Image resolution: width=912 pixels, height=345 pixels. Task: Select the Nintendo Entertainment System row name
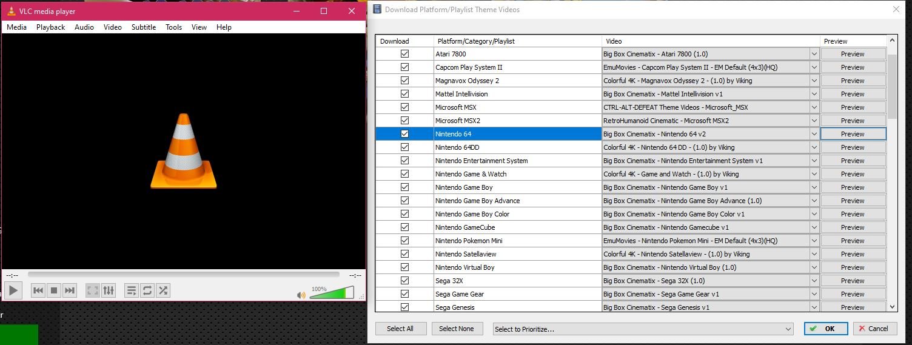[x=481, y=161]
